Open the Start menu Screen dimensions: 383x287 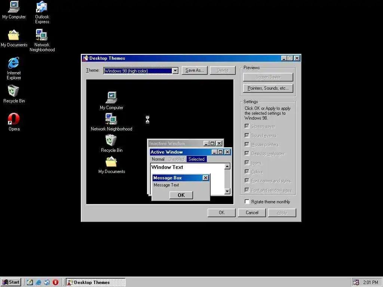coord(11,283)
